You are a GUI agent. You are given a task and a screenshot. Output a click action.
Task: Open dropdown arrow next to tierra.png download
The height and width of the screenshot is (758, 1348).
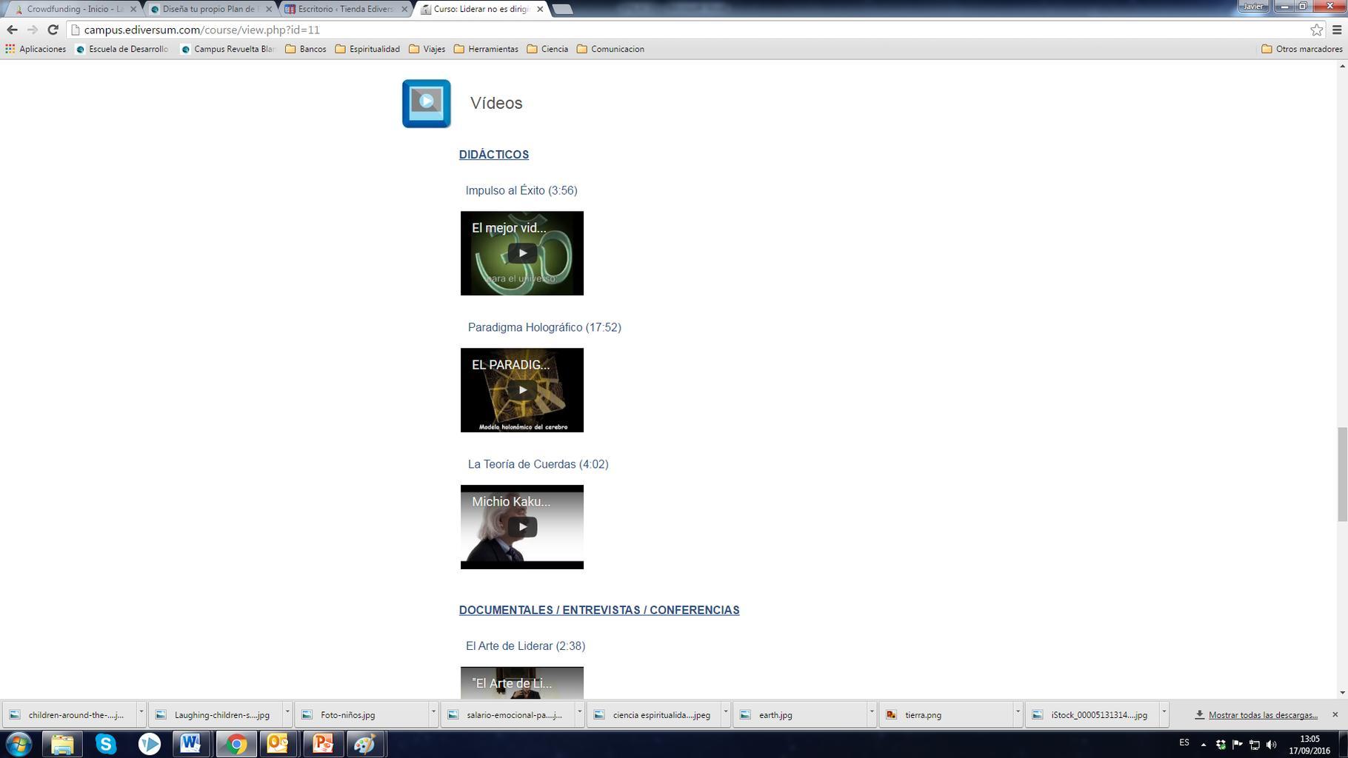pos(1017,712)
